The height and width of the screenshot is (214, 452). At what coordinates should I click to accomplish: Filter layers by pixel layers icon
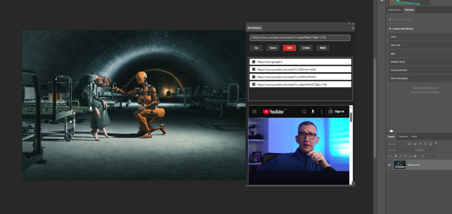click(410, 144)
